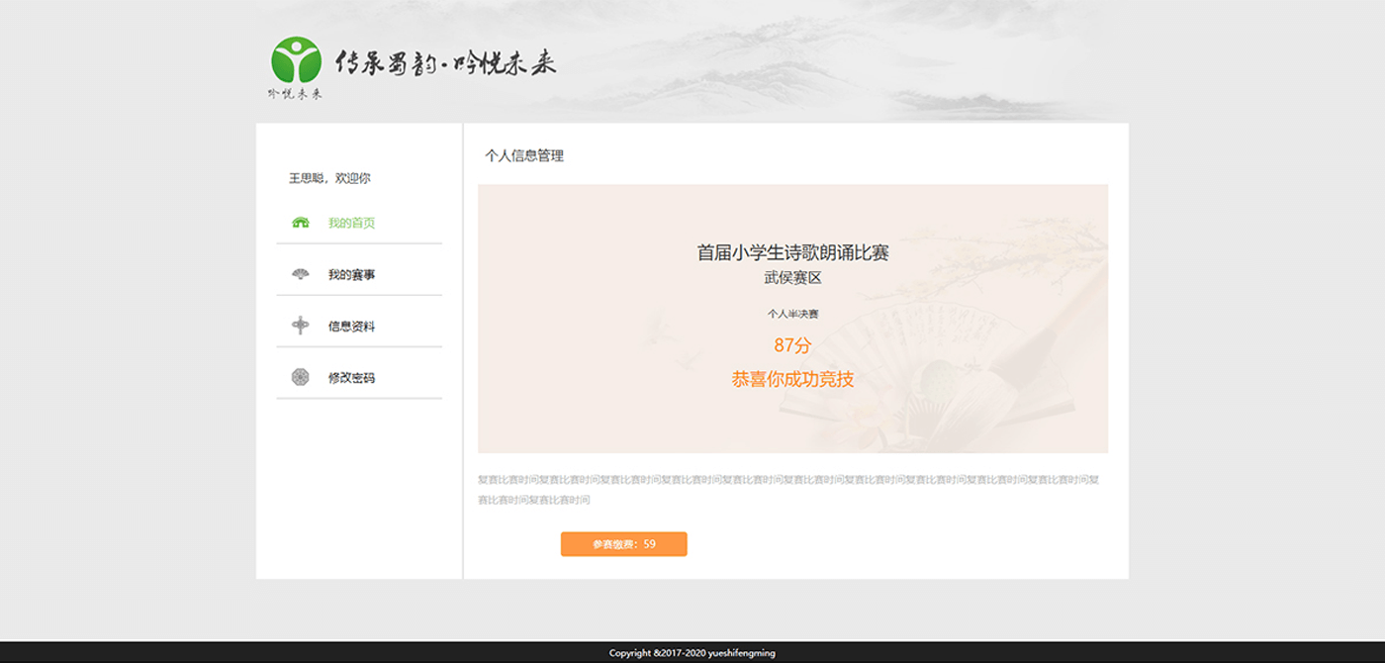Image resolution: width=1385 pixels, height=663 pixels.
Task: Click the footer copyright yueshifengming text
Action: 692,653
